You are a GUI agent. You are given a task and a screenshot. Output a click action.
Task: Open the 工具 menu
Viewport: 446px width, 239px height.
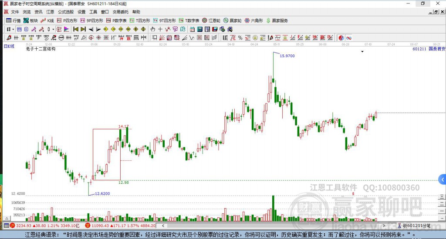pyautogui.click(x=93, y=12)
